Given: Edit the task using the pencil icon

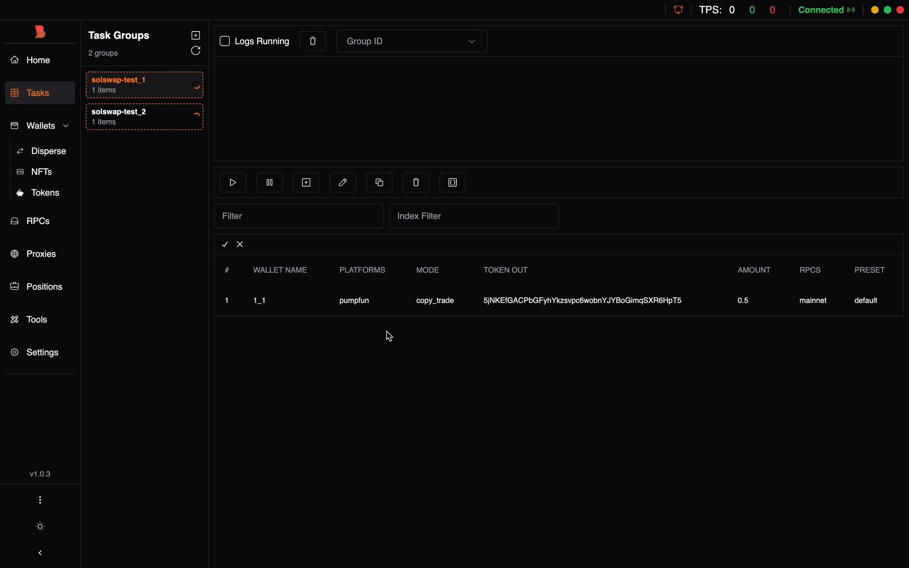Looking at the screenshot, I should (x=342, y=182).
